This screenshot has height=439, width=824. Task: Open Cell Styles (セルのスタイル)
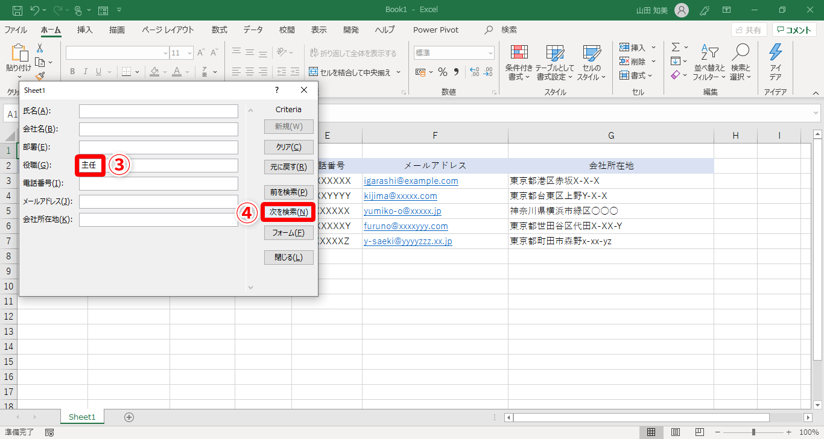(591, 63)
